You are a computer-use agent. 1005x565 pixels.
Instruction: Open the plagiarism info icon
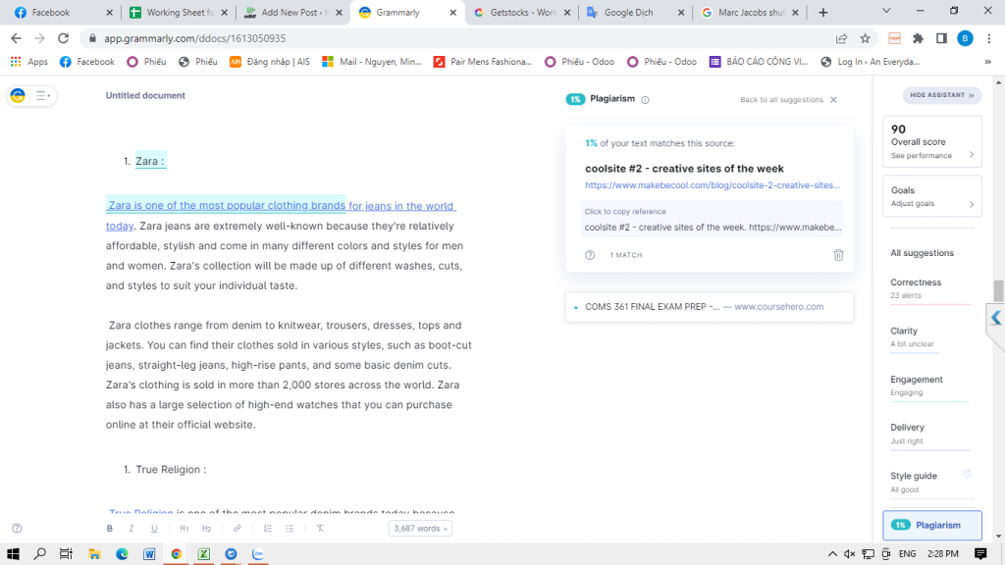click(x=645, y=100)
